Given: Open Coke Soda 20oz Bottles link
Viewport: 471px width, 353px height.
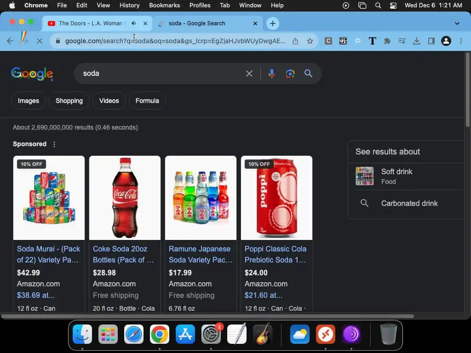Looking at the screenshot, I should (x=123, y=254).
